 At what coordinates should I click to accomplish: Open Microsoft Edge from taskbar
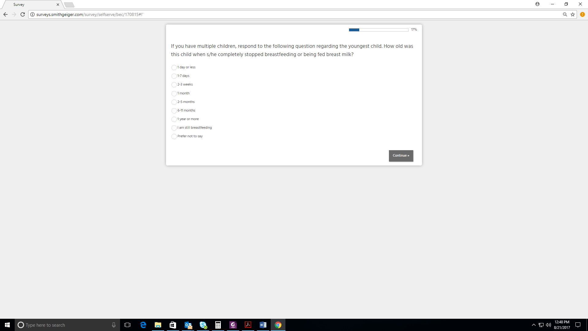pos(143,325)
